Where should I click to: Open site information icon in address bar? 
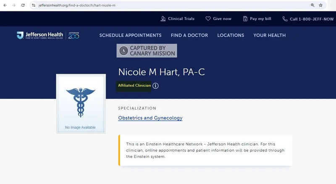coord(34,5)
